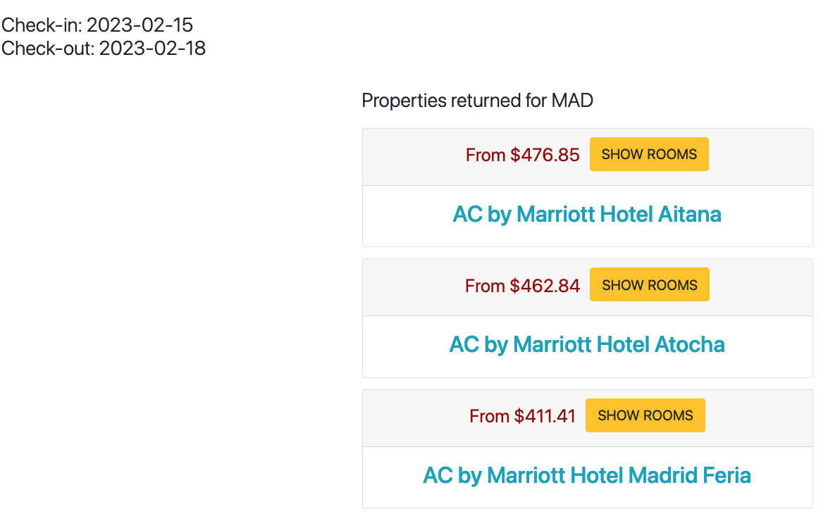Click the From $462.84 price text
The width and height of the screenshot is (828, 516).
coord(522,286)
